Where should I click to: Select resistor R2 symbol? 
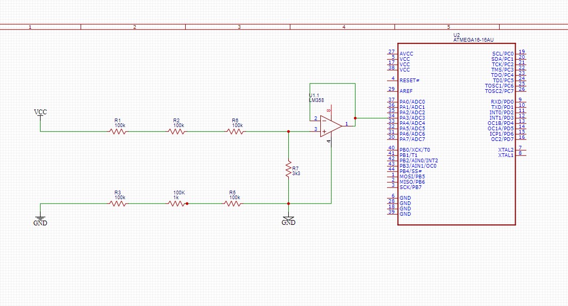[177, 131]
